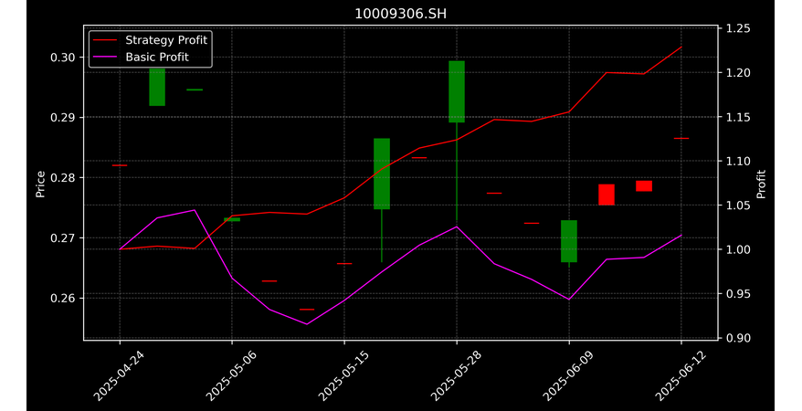The image size is (802, 411).
Task: Click the 0.29 price tick label
Action: coord(62,118)
